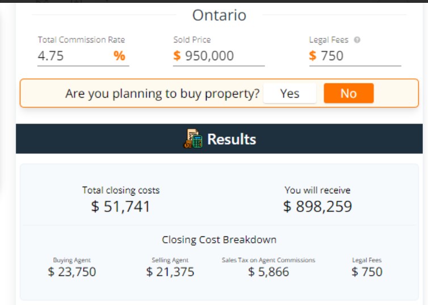Click the dollar sign in Legal Fees
Image resolution: width=428 pixels, height=305 pixels.
click(313, 56)
